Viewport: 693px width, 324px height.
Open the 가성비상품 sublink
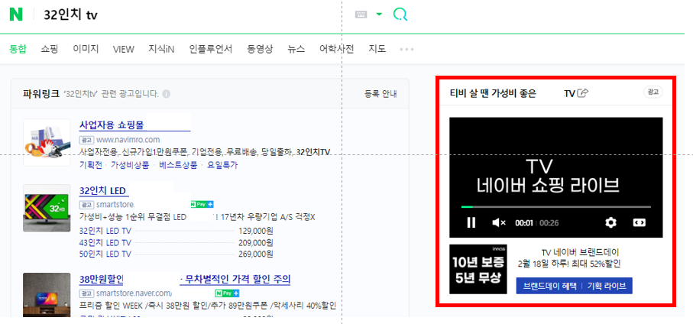coord(131,165)
